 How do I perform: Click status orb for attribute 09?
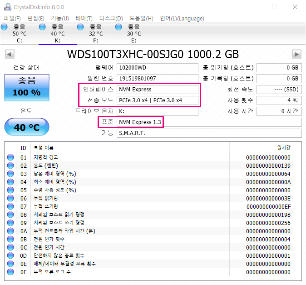coord(10,223)
